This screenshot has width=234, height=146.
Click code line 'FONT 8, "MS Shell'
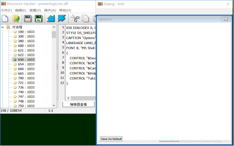point(81,48)
